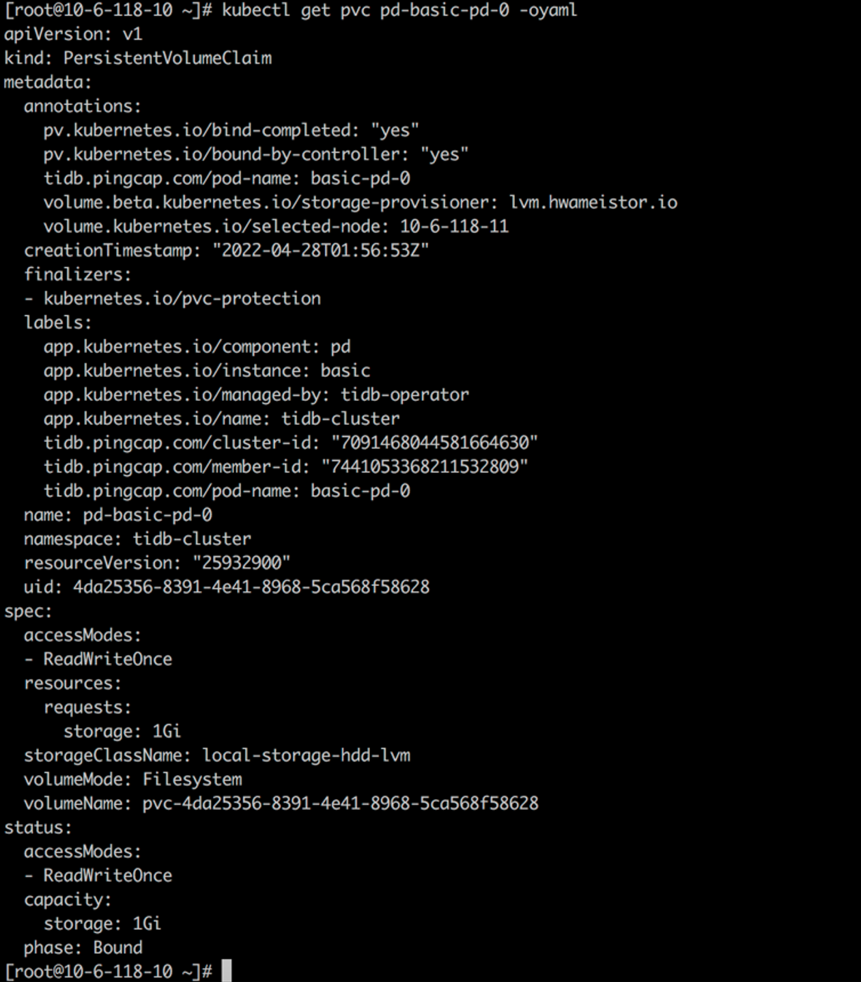The height and width of the screenshot is (982, 861).
Task: Click the namespace value tidb-cluster
Action: (x=192, y=539)
